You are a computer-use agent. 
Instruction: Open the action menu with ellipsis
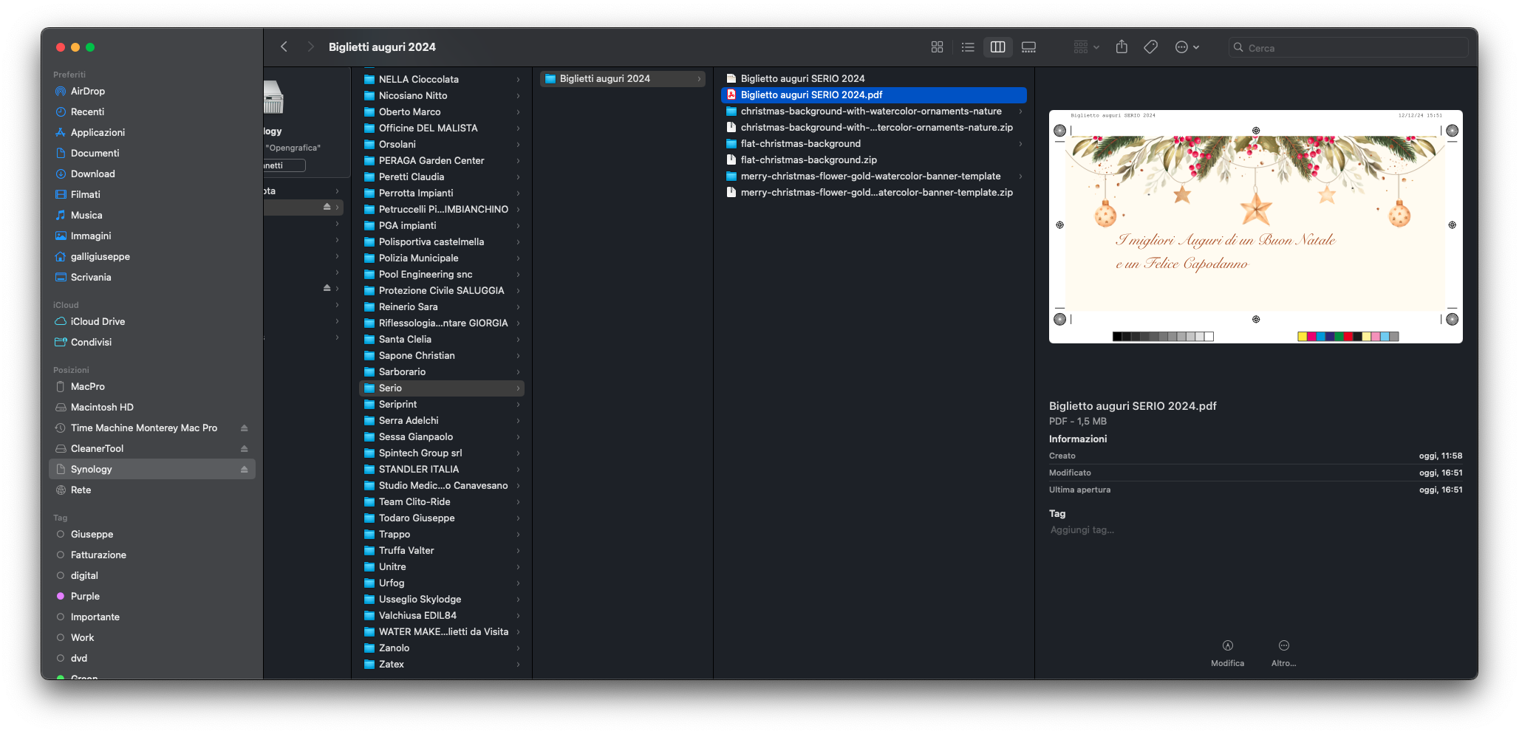click(x=1187, y=47)
